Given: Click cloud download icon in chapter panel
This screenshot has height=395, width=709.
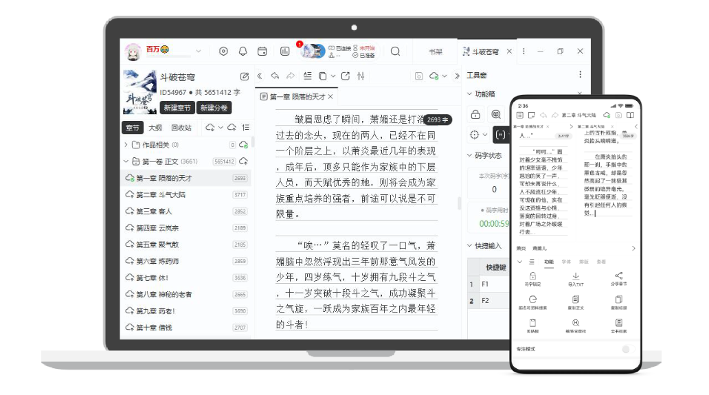Looking at the screenshot, I should [210, 128].
